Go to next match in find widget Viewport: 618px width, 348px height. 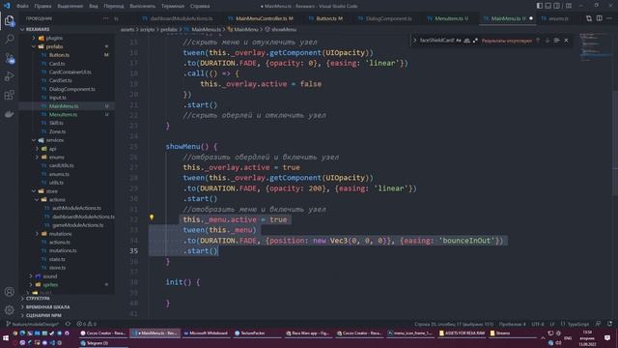click(x=548, y=41)
